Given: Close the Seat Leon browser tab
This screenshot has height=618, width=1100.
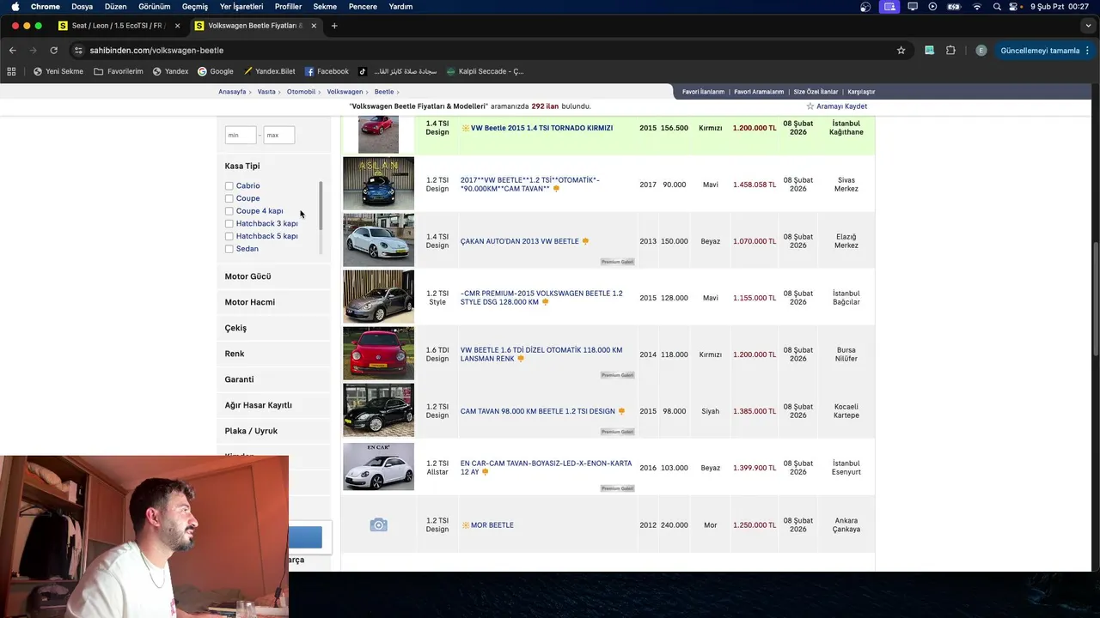Looking at the screenshot, I should 177,26.
